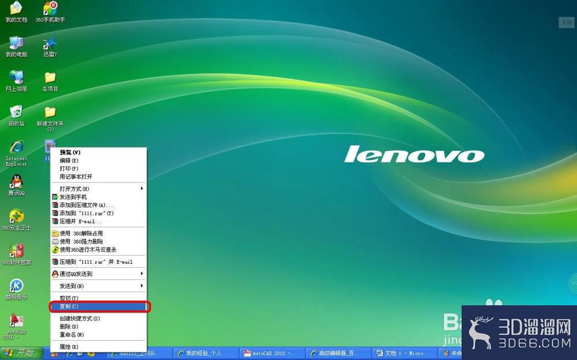Choose 用记事本打开 in the context menu
Screen dimensions: 577x360
[x=99, y=176]
